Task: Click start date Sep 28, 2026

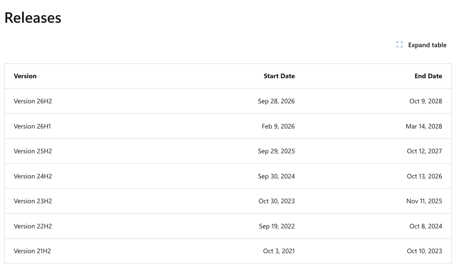Action: pyautogui.click(x=276, y=101)
